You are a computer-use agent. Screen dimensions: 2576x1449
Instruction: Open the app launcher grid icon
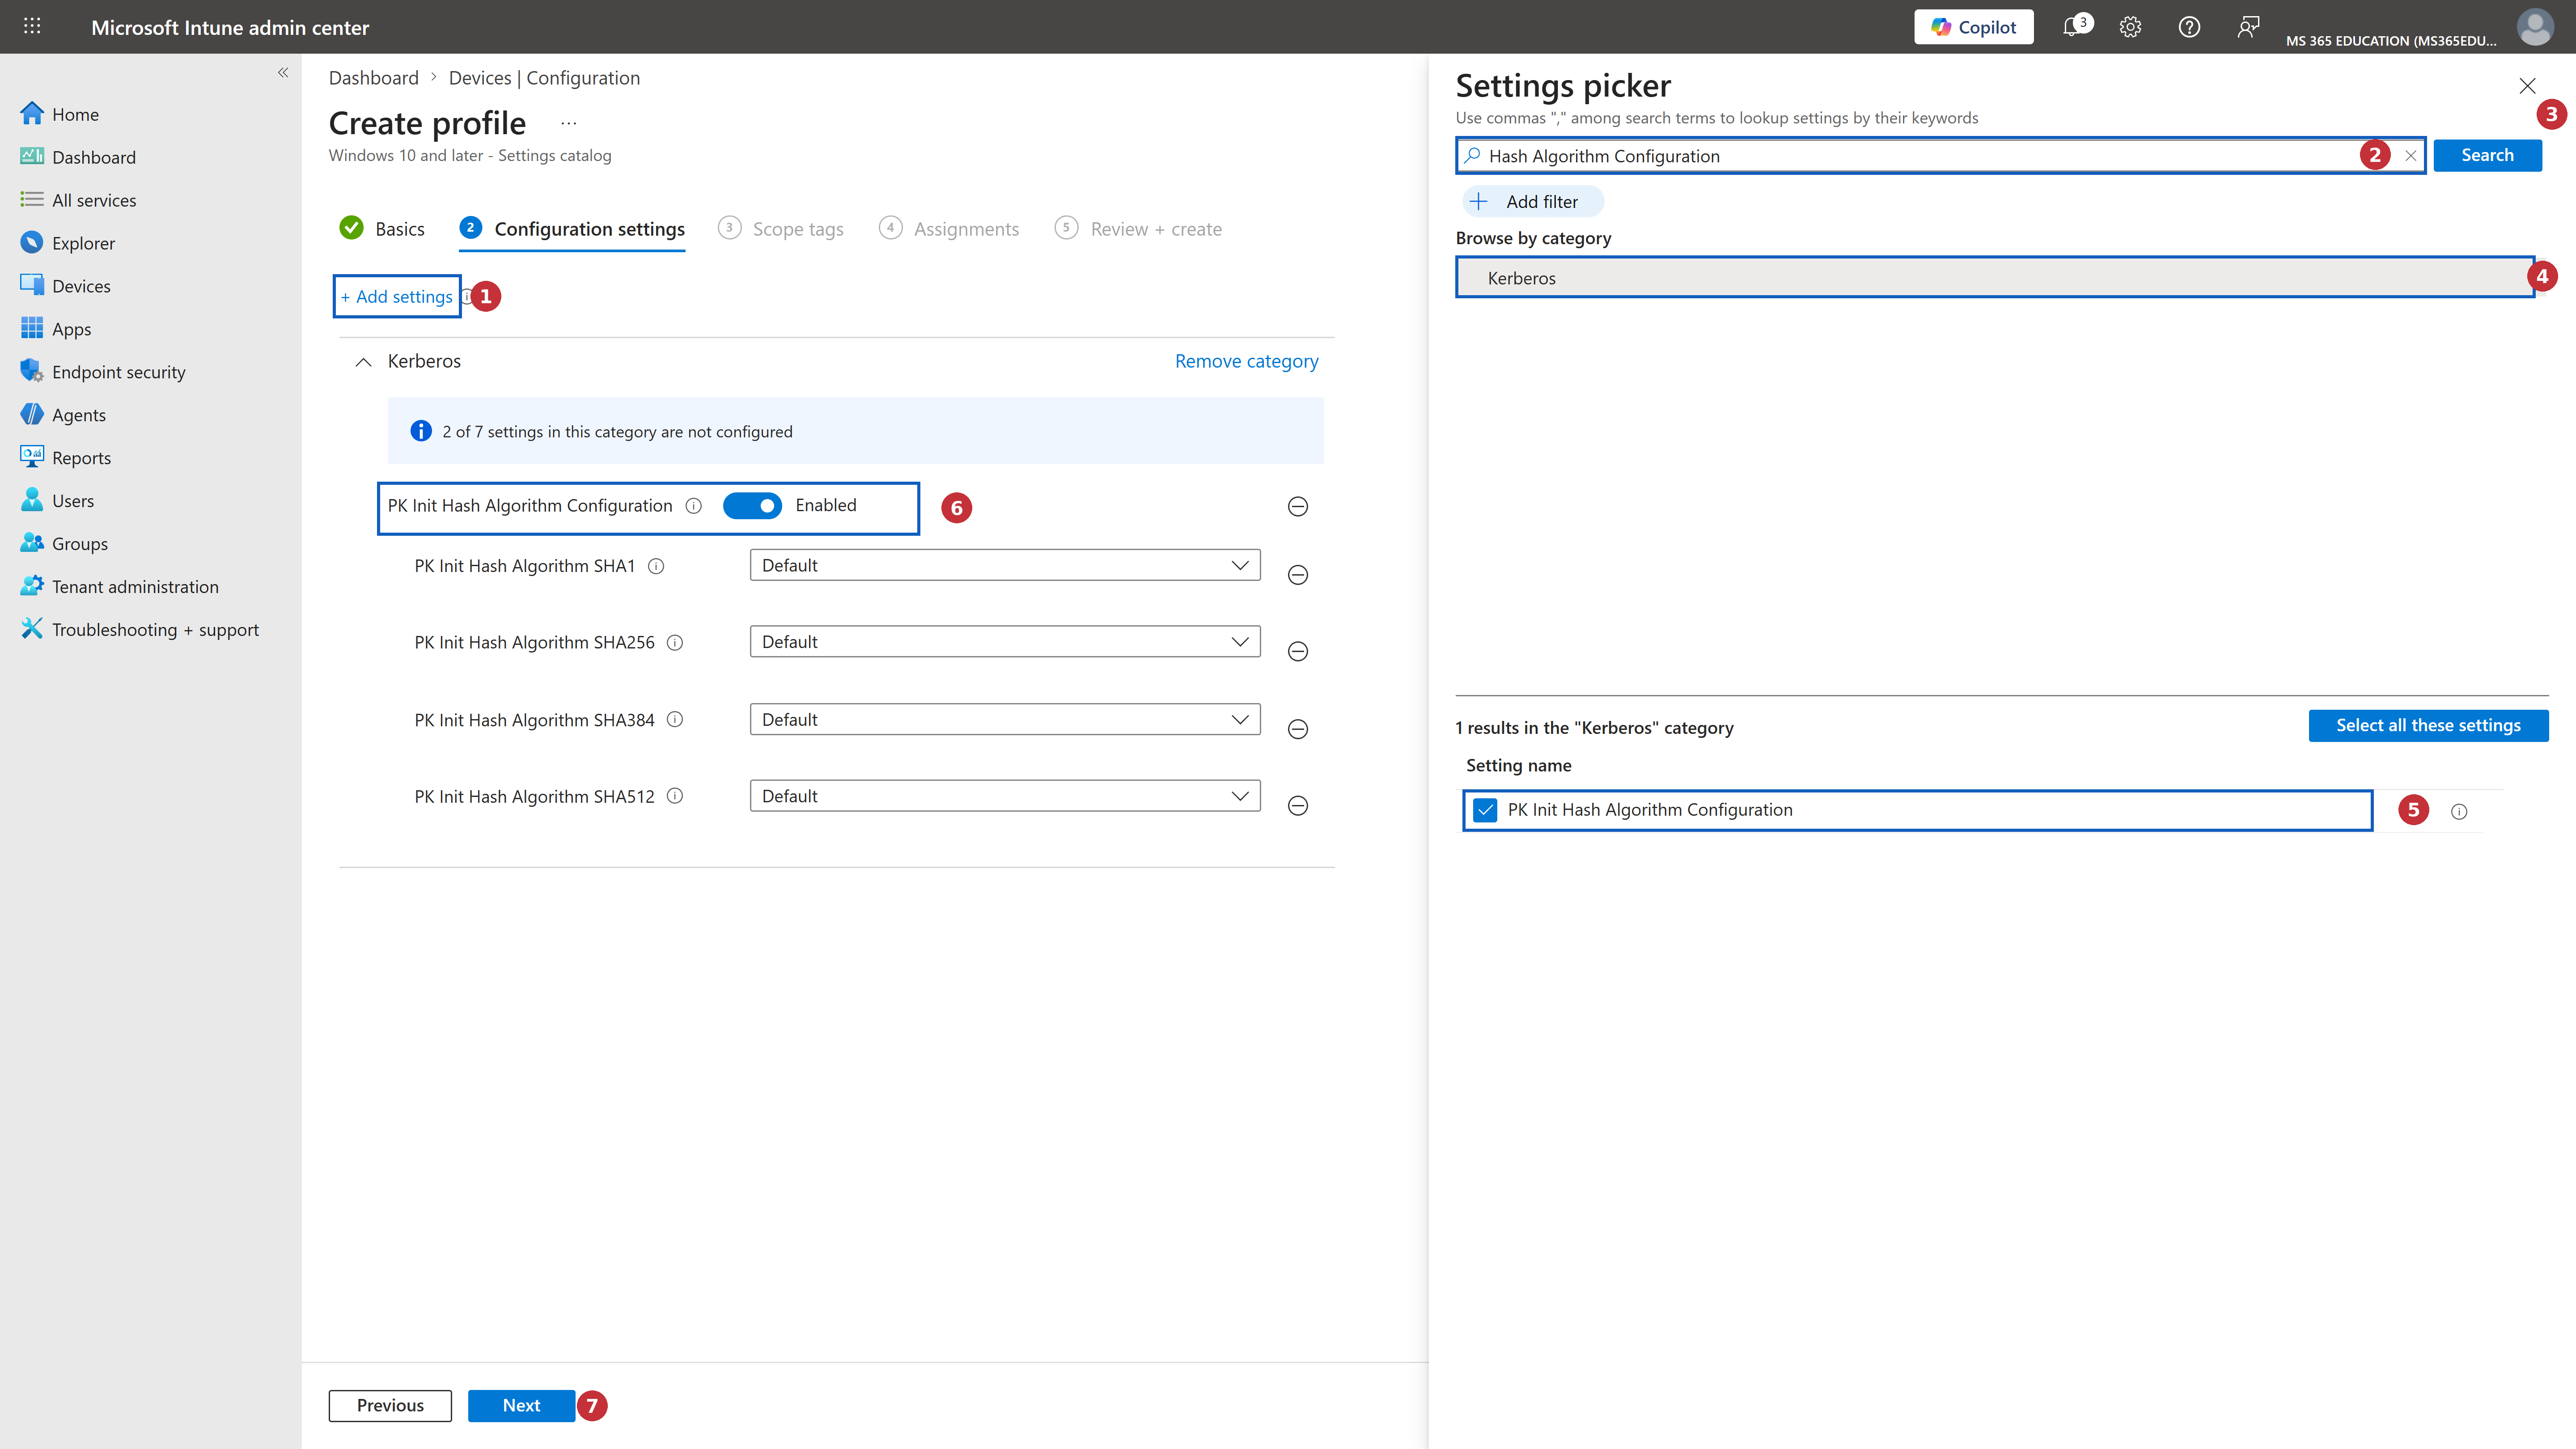[32, 27]
